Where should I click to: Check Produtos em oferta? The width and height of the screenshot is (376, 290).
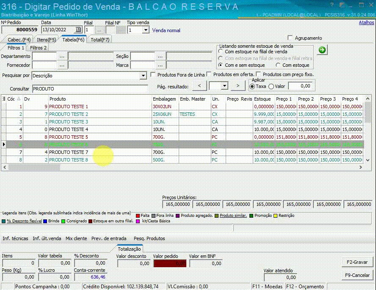tap(209, 74)
